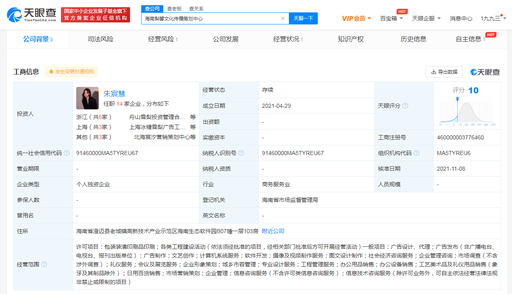This screenshot has width=512, height=294.
Task: Click the bell icon for change notification
Action: [x=51, y=72]
